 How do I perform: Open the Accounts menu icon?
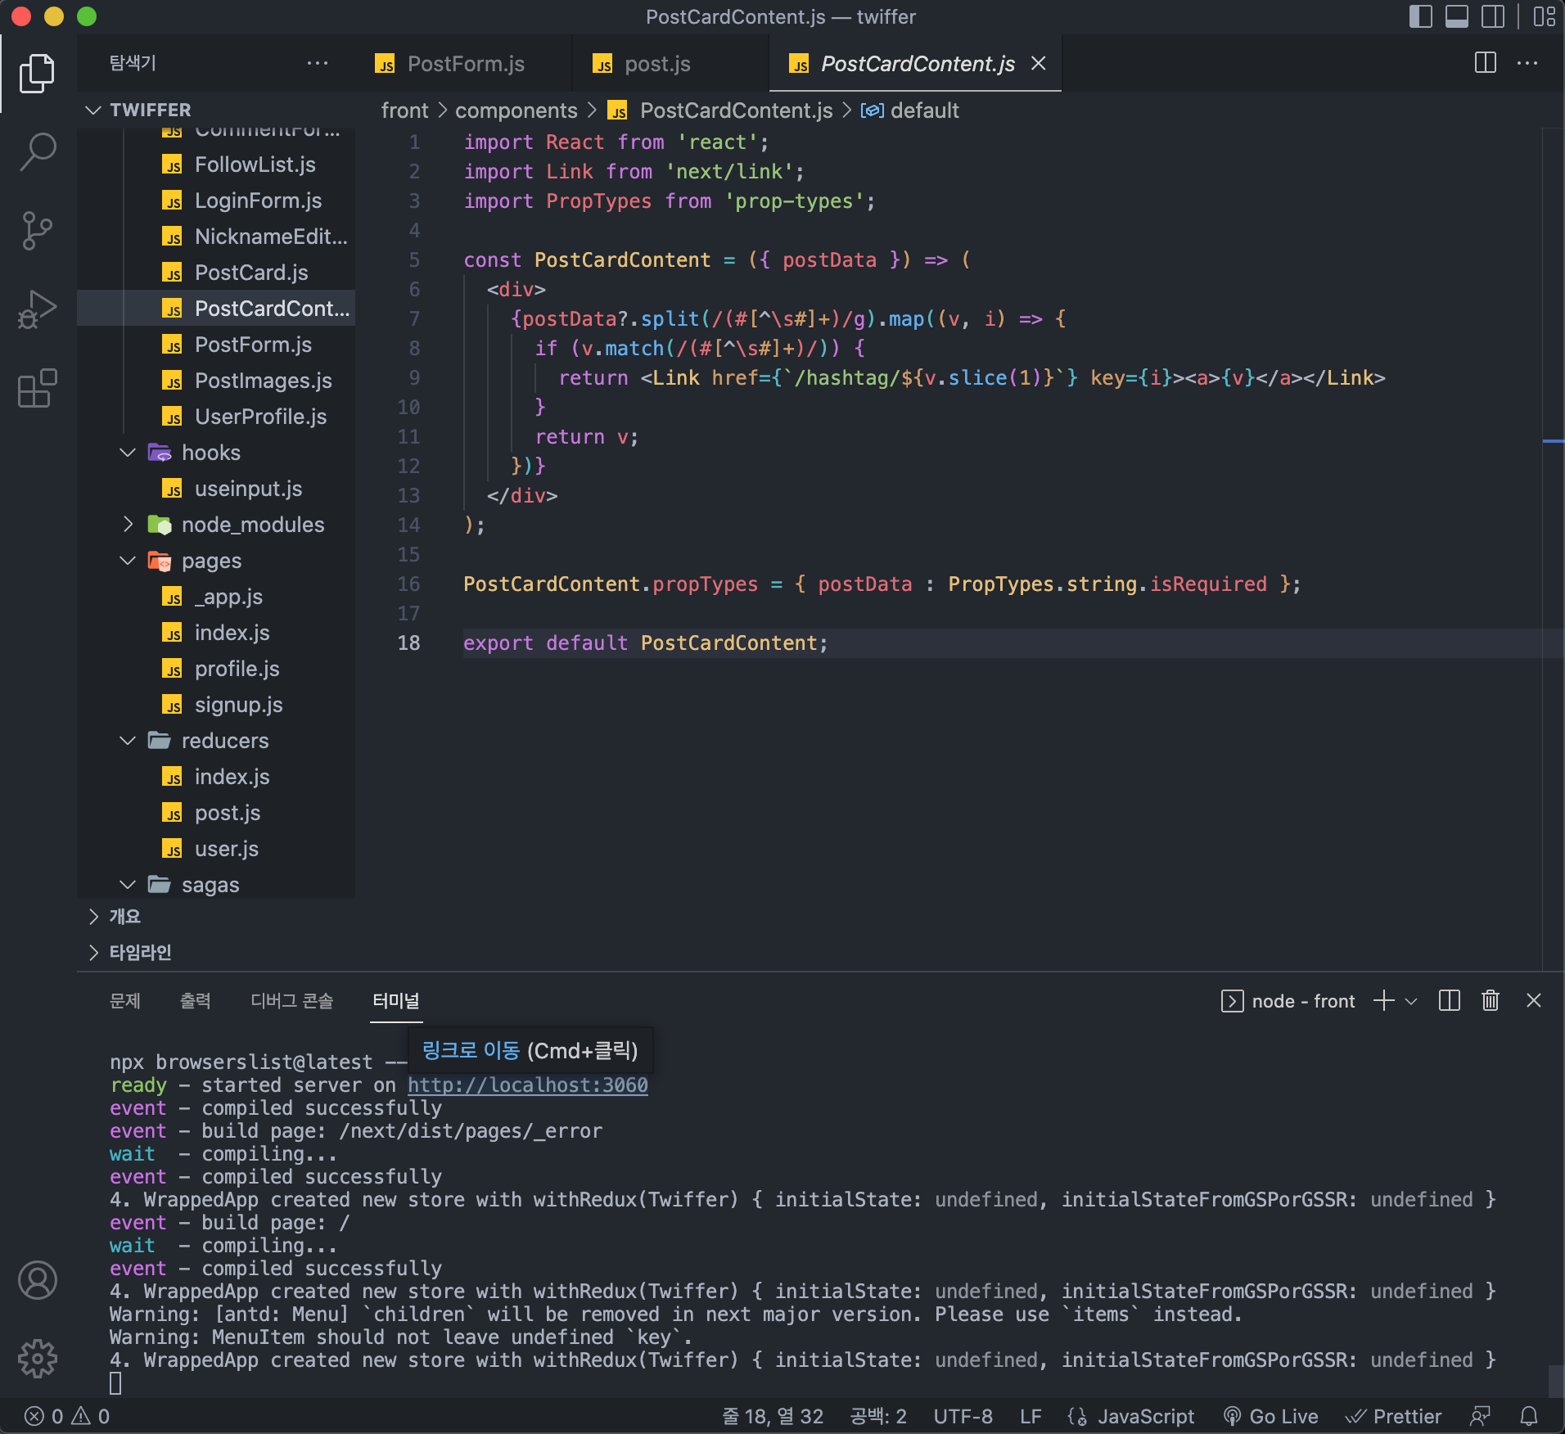point(38,1280)
